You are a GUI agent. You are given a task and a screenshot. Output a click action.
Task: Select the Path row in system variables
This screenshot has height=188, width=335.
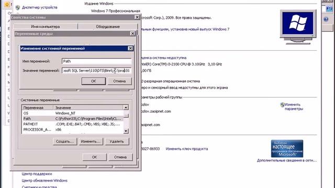pos(73,119)
